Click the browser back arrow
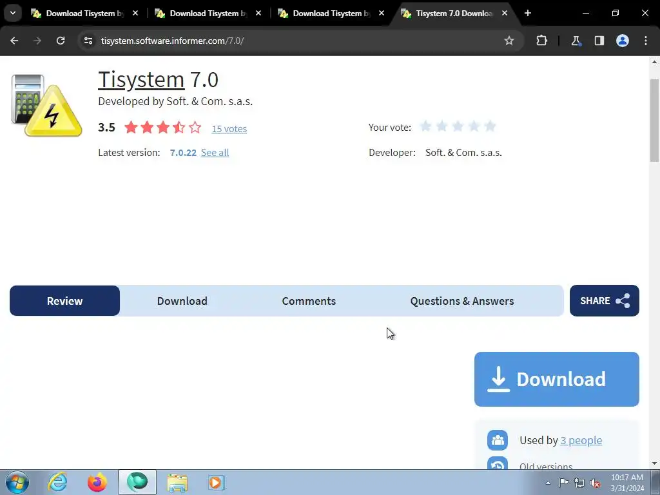660x495 pixels. click(x=14, y=41)
